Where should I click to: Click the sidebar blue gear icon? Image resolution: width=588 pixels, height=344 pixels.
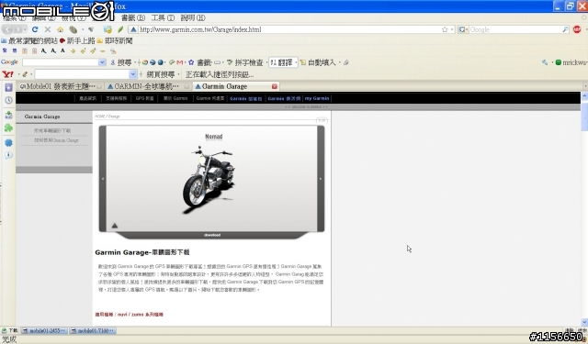tap(8, 142)
